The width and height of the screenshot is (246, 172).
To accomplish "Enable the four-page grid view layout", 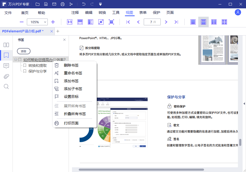I will [x=224, y=22].
